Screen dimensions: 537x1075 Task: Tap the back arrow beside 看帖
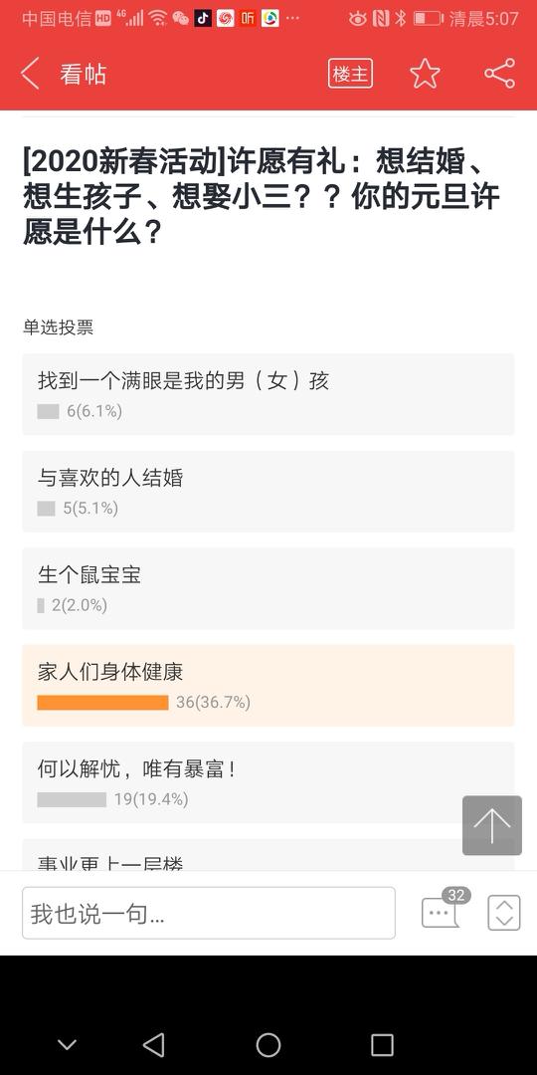30,74
